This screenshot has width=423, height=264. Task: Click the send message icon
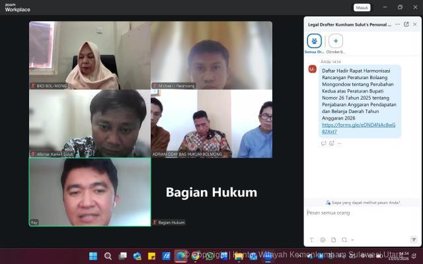click(x=414, y=240)
